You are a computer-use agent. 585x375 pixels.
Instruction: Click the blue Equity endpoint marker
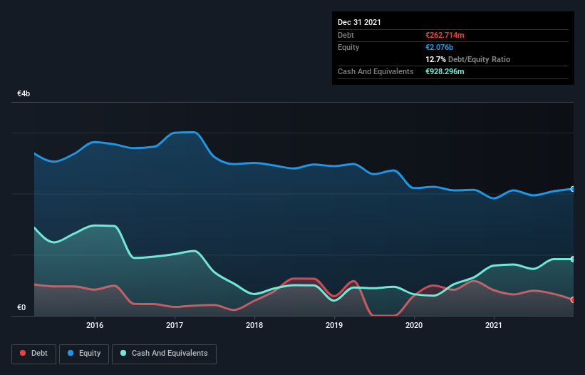tap(573, 189)
